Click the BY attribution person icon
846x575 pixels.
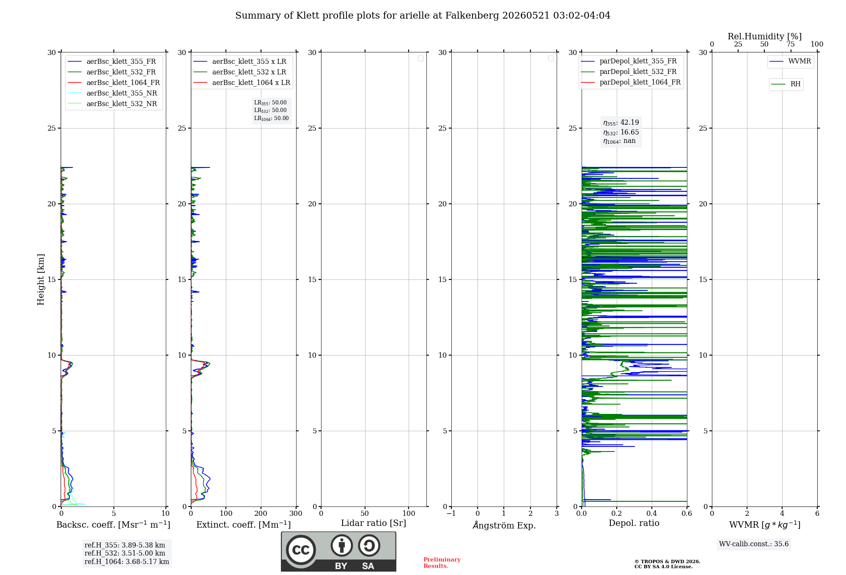point(342,545)
